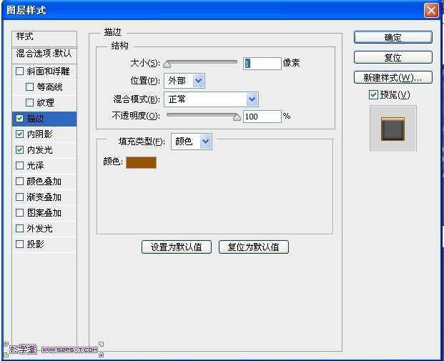Enable the 斜面和浮雕 checkbox
This screenshot has height=361, width=444.
click(19, 71)
